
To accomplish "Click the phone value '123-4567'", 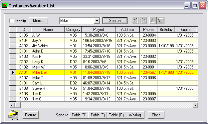I will 148,72.
